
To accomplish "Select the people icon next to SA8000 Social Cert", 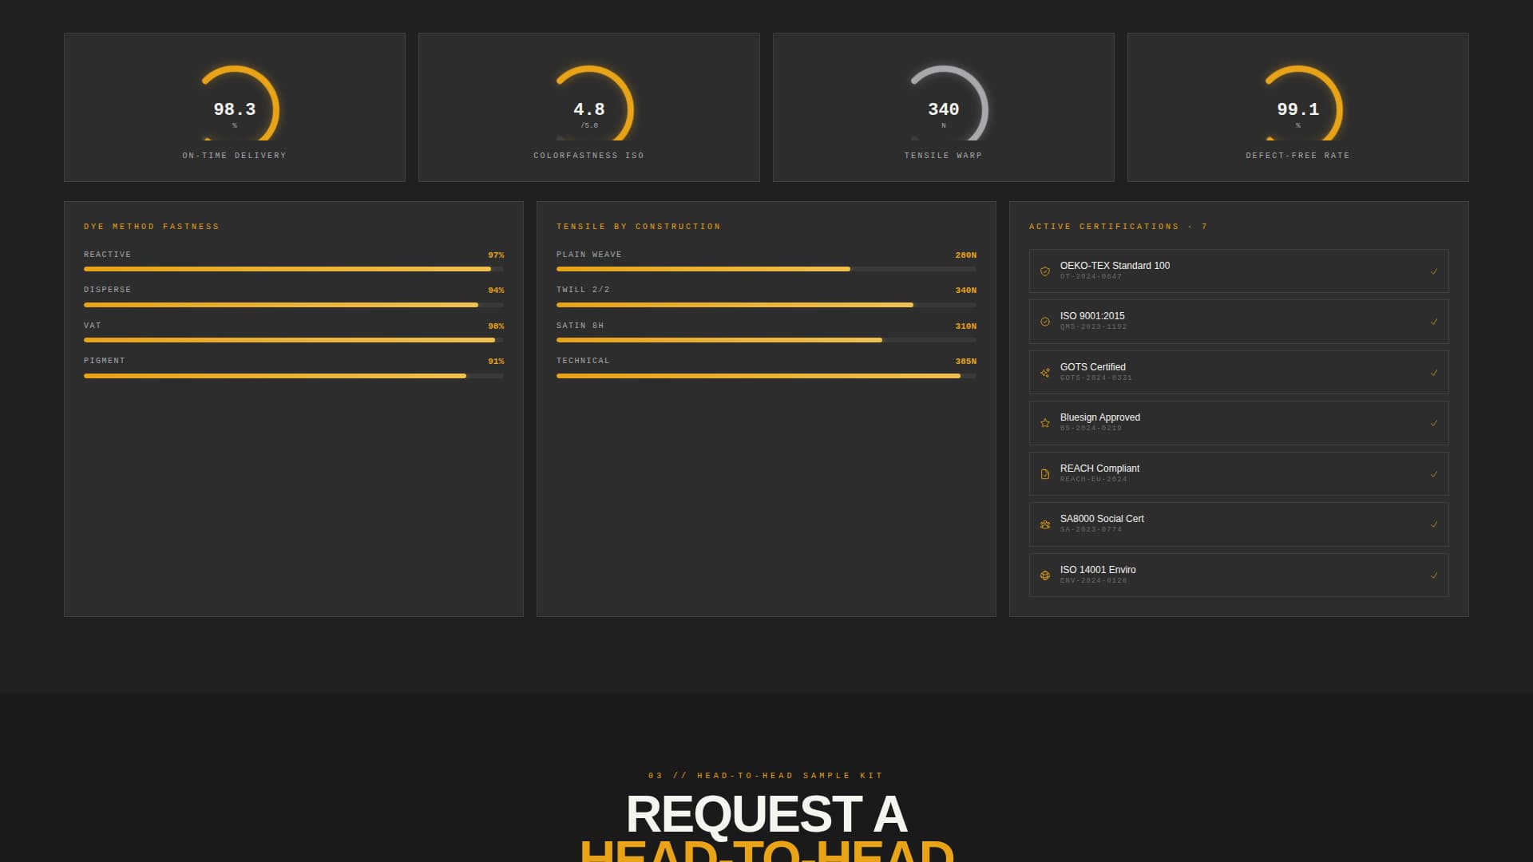I will tap(1044, 524).
